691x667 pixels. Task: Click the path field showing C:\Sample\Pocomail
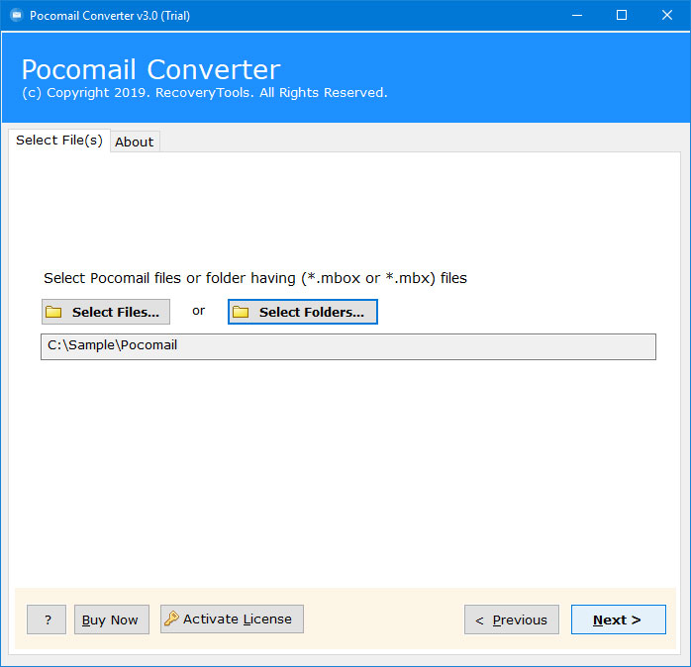coord(348,346)
